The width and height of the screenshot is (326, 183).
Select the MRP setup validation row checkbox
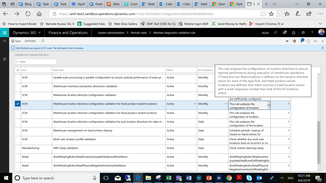(x=18, y=148)
